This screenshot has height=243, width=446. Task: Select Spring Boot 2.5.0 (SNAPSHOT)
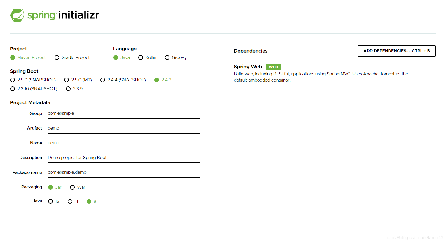[x=33, y=80]
